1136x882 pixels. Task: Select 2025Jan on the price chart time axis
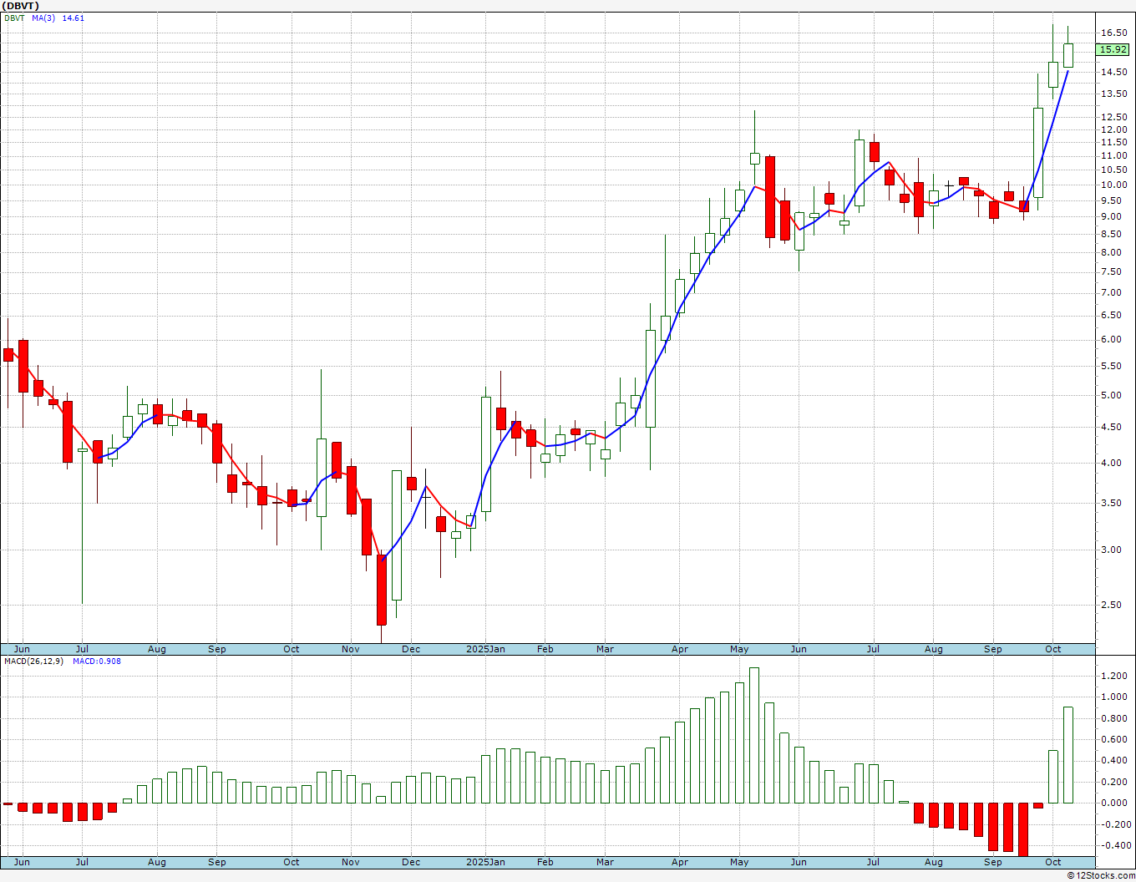click(485, 649)
